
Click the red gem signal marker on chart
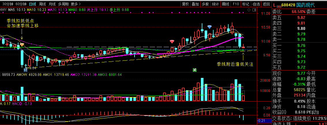tap(172, 42)
